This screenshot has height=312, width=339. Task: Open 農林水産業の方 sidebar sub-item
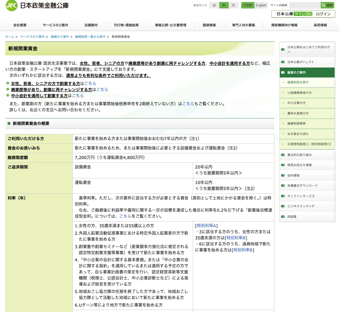(307, 113)
